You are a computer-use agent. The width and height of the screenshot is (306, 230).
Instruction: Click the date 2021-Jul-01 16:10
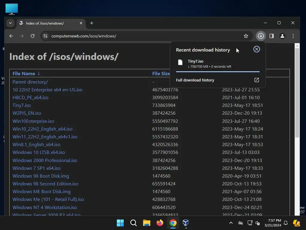coord(241,98)
